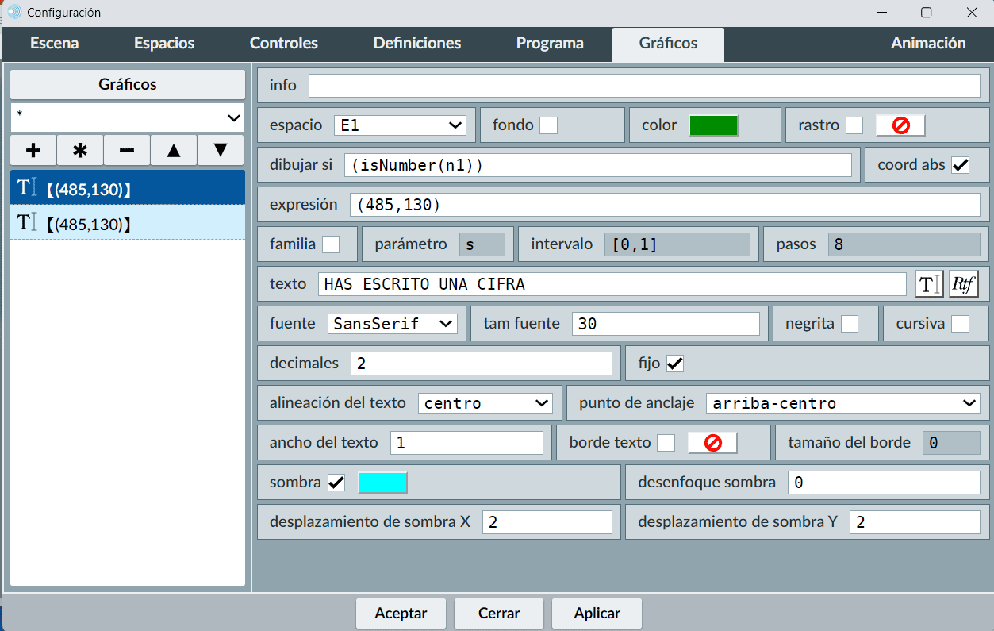Viewport: 994px width, 631px height.
Task: Click the minus icon to delete graphic
Action: [x=127, y=150]
